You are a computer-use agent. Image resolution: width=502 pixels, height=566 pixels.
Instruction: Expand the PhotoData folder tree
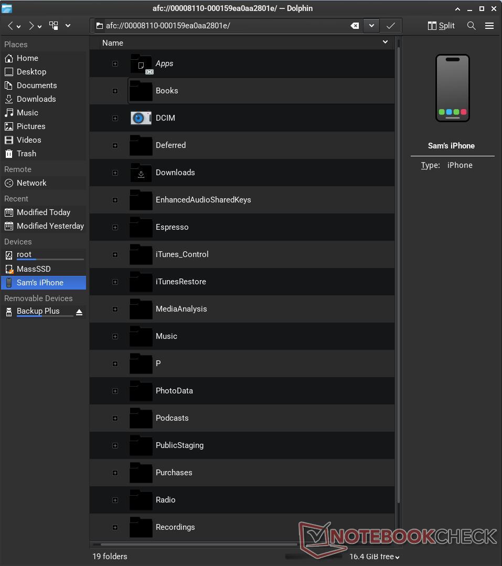click(115, 391)
